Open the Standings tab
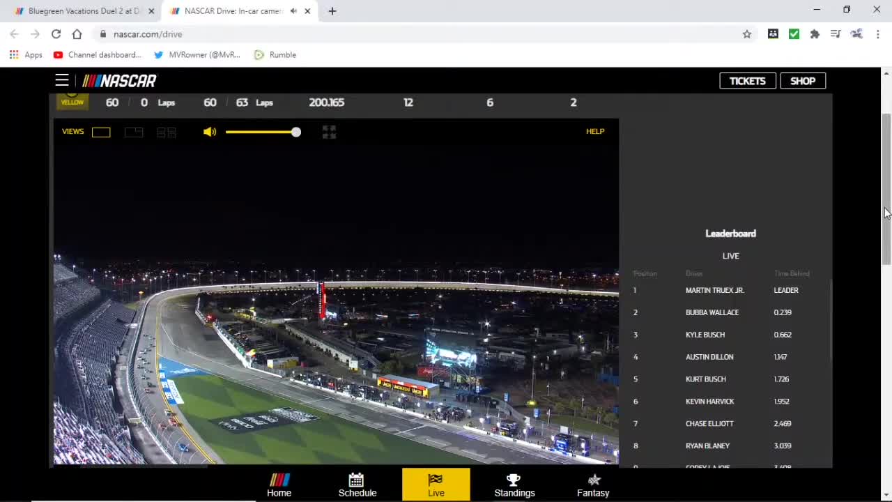The width and height of the screenshot is (892, 502). point(514,485)
